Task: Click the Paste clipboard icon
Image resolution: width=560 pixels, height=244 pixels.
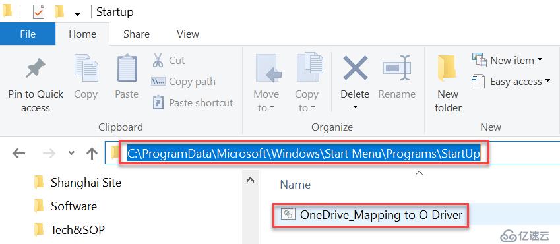Action: (x=127, y=68)
